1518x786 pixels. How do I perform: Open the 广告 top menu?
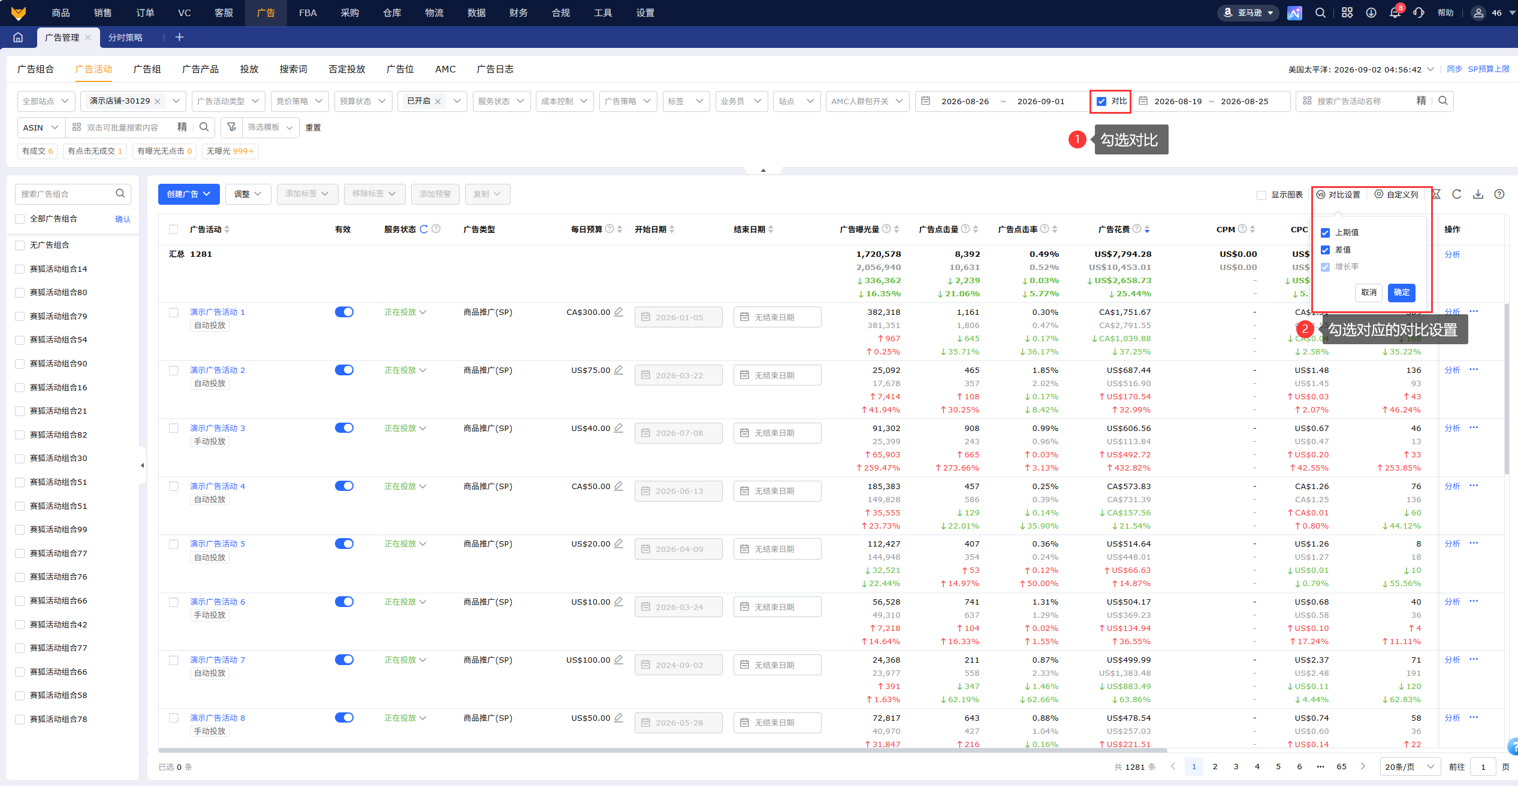tap(266, 13)
